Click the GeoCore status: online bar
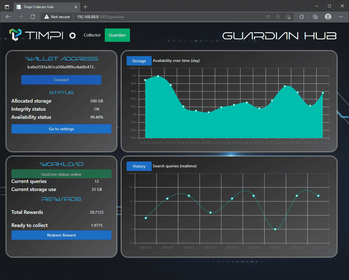This screenshot has width=349, height=280. (x=61, y=174)
